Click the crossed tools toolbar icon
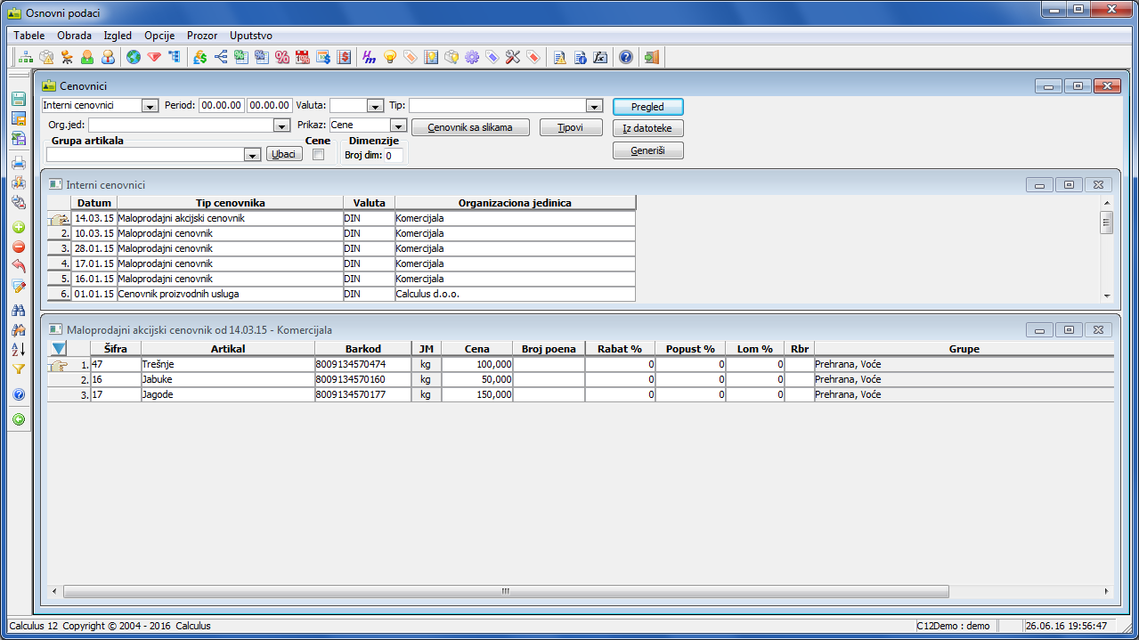 click(512, 57)
